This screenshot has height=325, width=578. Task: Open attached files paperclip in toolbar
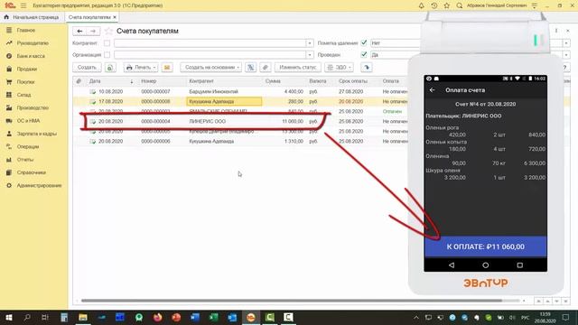(266, 68)
